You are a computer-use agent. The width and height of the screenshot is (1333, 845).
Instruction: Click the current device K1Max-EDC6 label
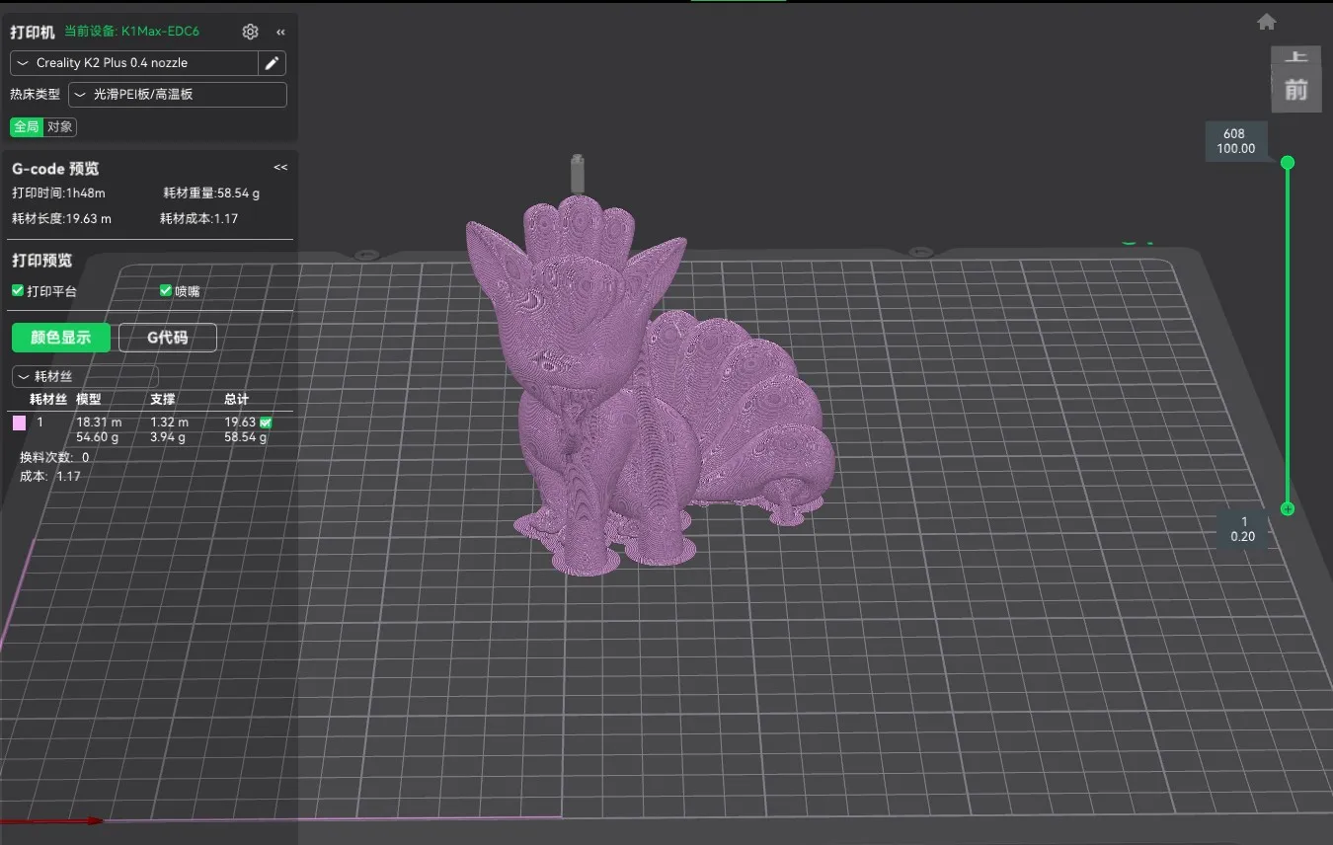click(x=131, y=32)
